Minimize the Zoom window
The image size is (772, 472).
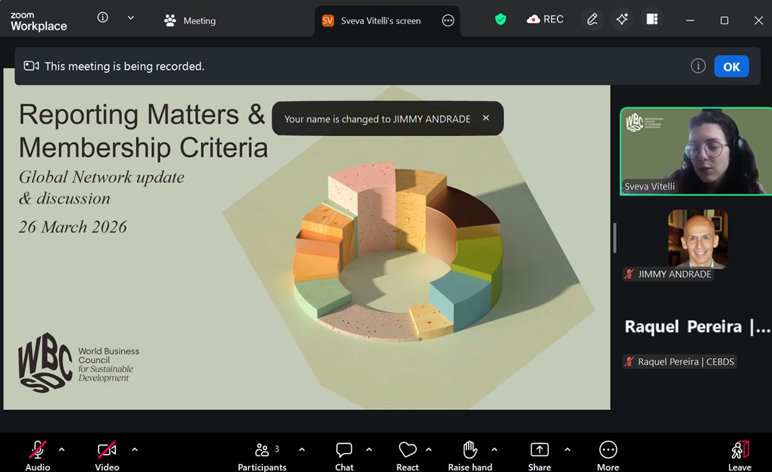click(691, 20)
